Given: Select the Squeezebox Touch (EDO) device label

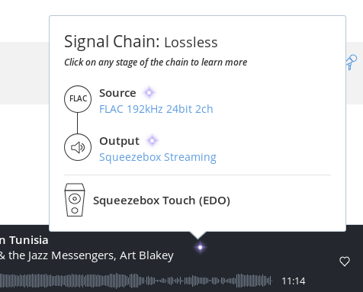Looking at the screenshot, I should pos(162,201).
